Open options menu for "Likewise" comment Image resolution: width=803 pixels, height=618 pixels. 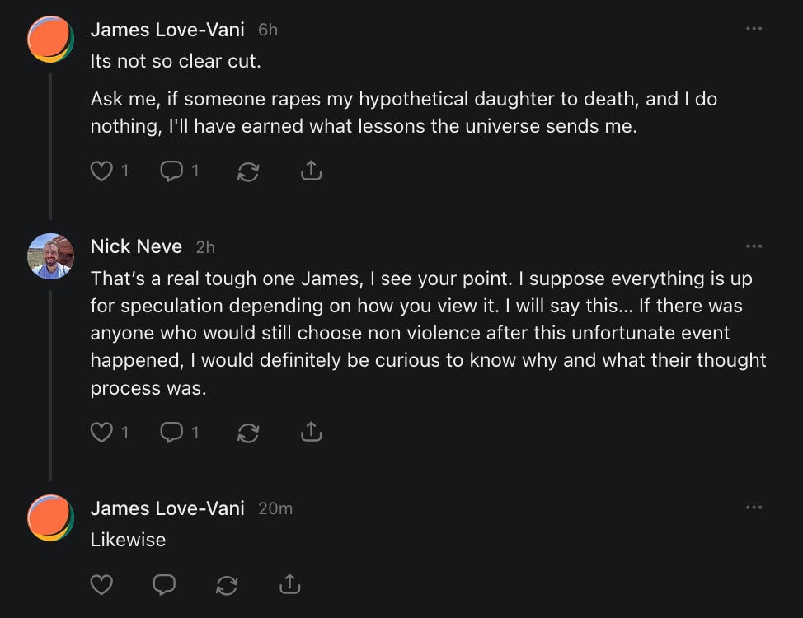point(754,508)
